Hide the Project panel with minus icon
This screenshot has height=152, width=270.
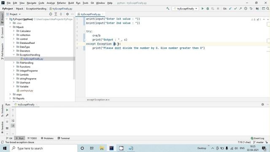[x=73, y=14]
